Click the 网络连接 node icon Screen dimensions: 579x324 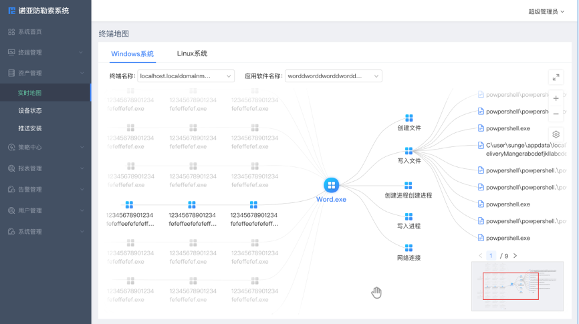pos(409,248)
